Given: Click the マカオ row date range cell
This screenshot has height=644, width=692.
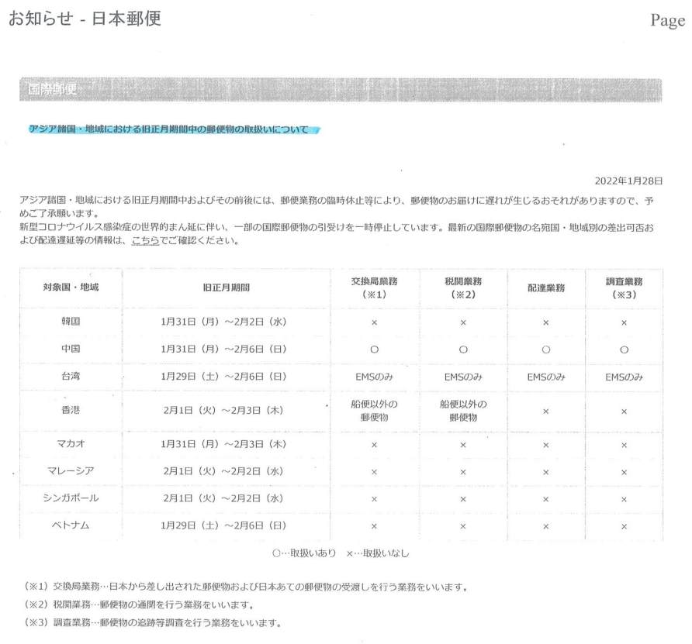Looking at the screenshot, I should coord(224,446).
